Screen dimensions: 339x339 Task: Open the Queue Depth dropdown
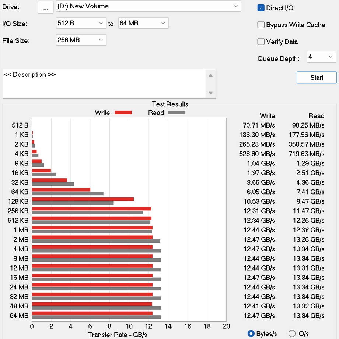[x=321, y=57]
